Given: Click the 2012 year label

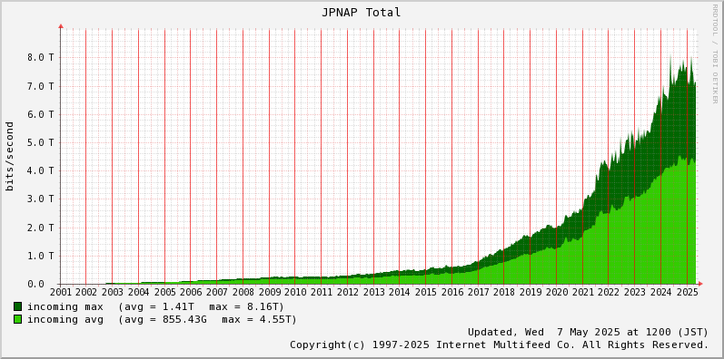Looking at the screenshot, I should (347, 292).
